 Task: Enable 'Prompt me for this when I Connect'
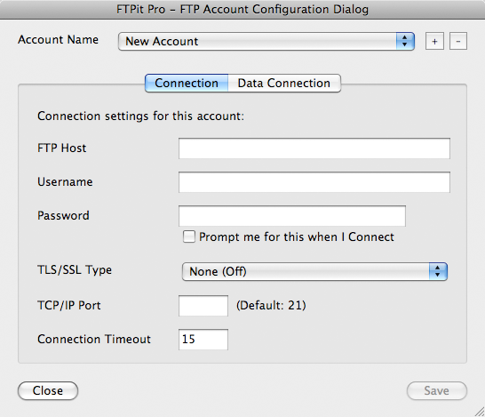pos(189,237)
